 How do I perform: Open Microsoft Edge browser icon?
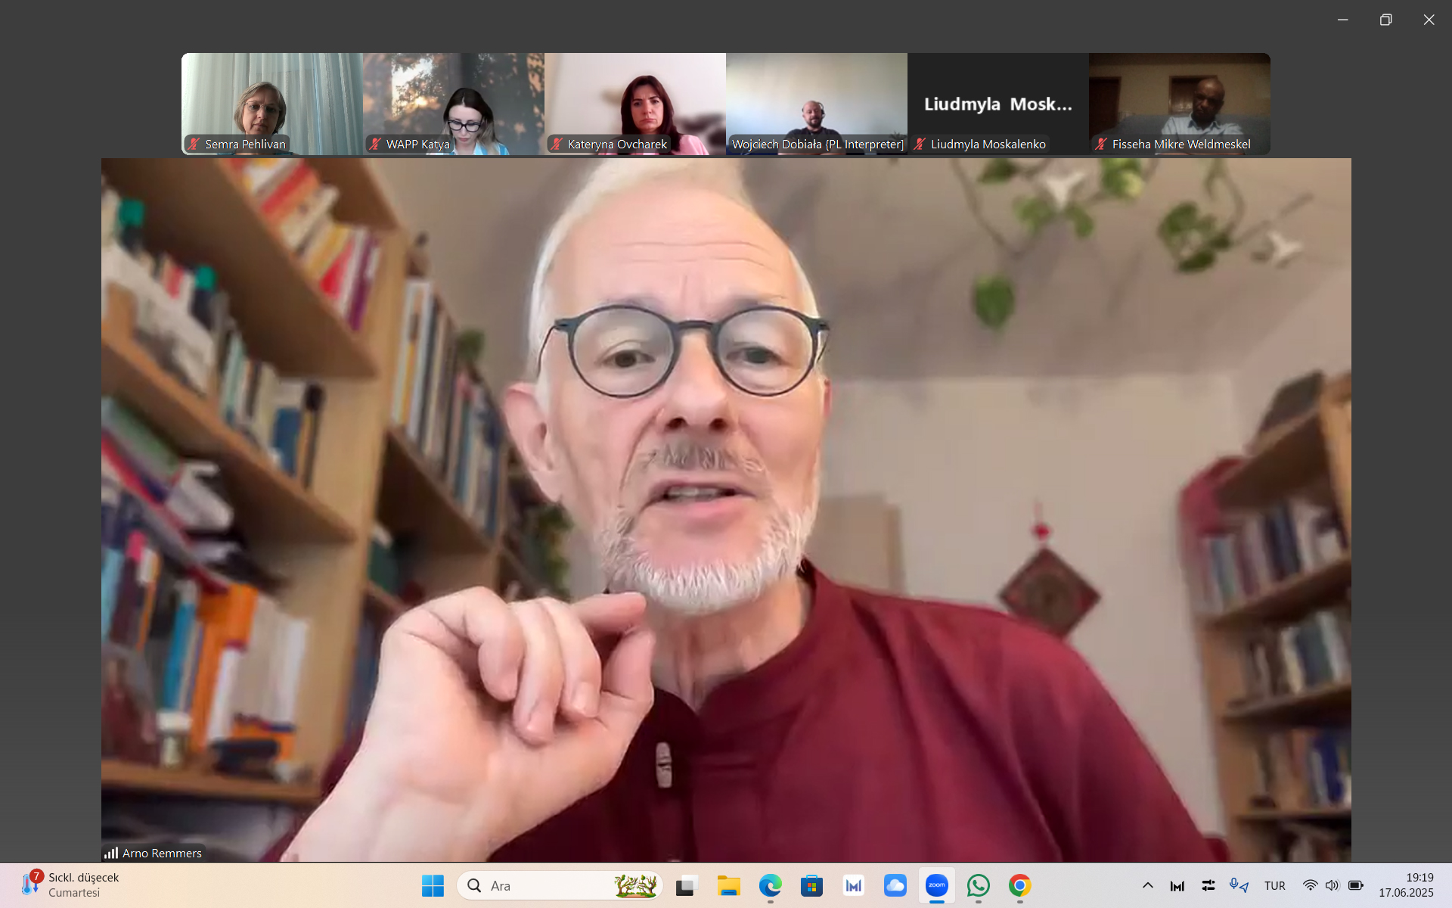click(x=770, y=885)
